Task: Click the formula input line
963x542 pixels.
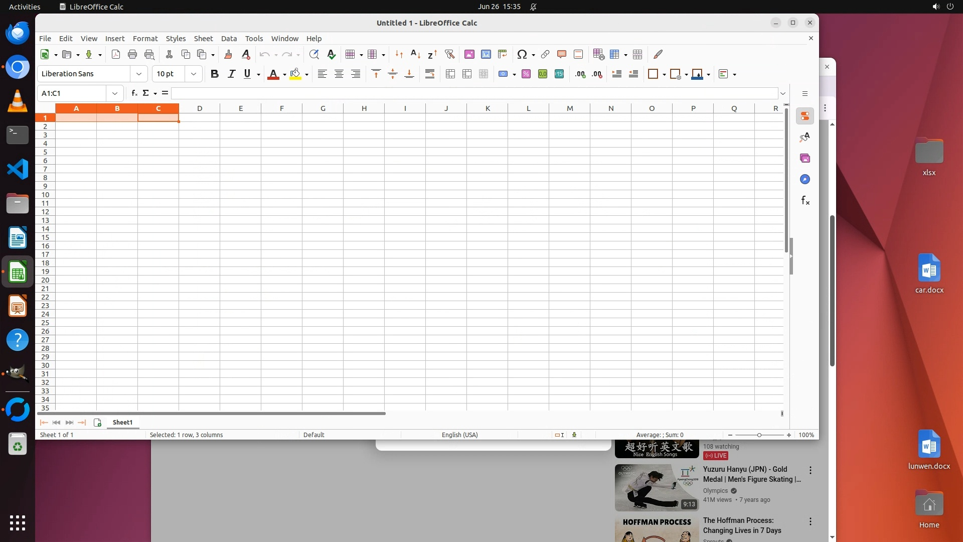Action: click(x=474, y=93)
